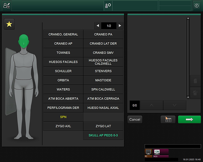Click the 0/0 selection counter

(x=135, y=105)
